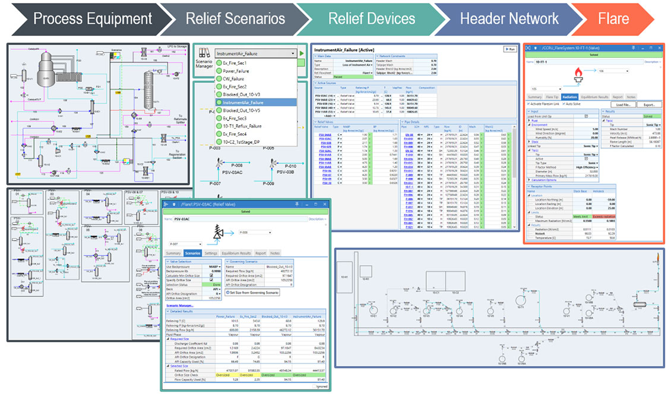Click green status icon beside CW_Failure
Screen dimensions: 671x395
tap(219, 79)
